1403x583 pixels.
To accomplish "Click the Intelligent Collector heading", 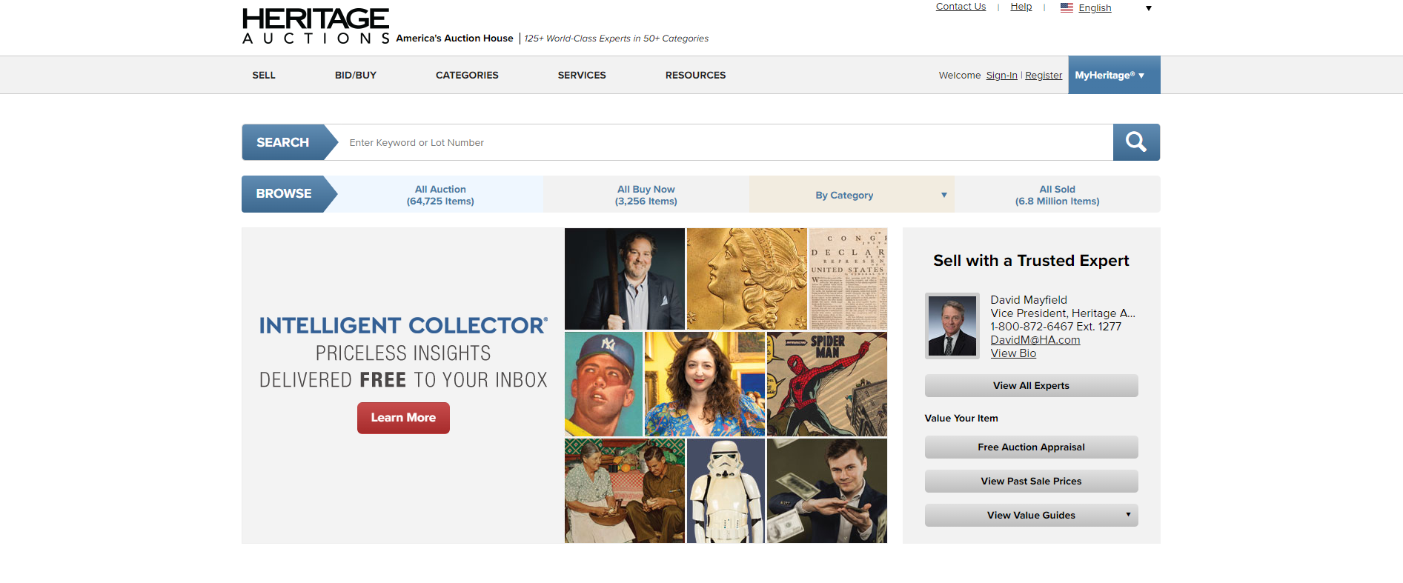I will (x=403, y=325).
